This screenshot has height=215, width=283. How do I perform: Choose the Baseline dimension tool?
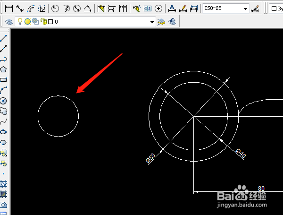click(x=112, y=9)
